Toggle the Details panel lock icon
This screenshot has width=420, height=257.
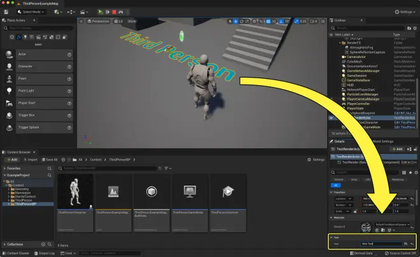[415, 149]
